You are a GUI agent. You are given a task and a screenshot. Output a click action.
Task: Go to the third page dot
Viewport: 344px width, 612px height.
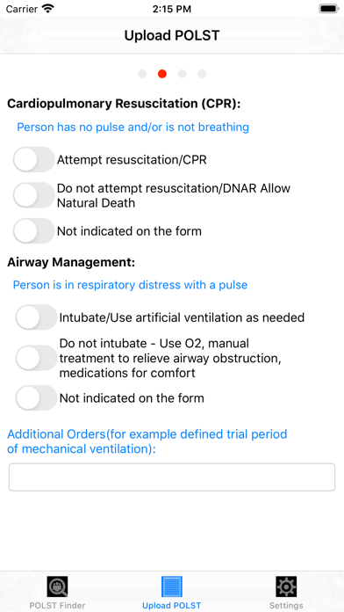[182, 74]
